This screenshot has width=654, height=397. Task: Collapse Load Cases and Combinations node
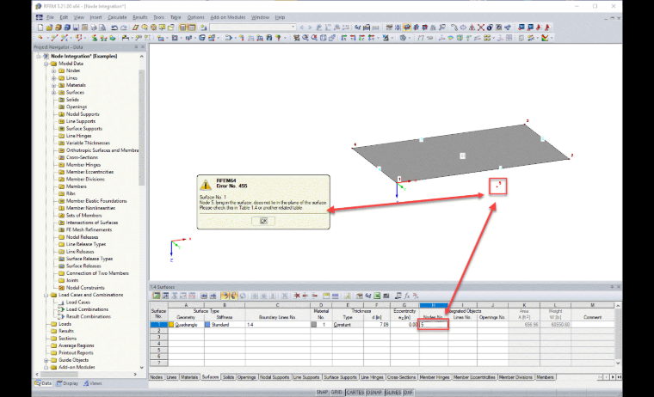46,295
